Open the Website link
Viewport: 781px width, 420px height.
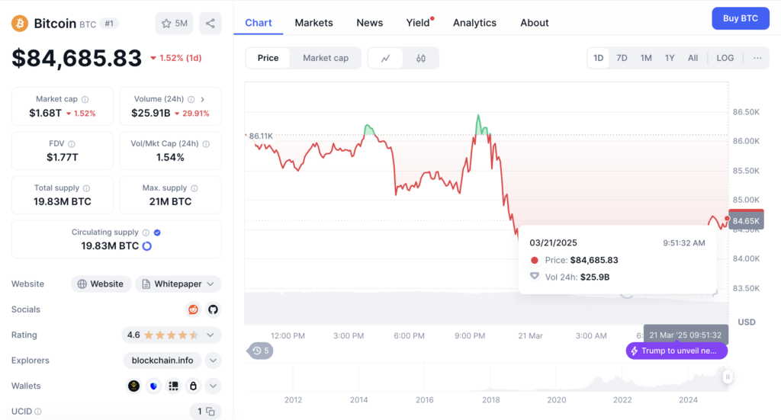coord(101,284)
